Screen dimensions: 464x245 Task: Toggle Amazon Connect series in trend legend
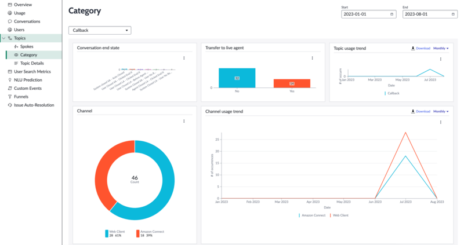coord(312,215)
